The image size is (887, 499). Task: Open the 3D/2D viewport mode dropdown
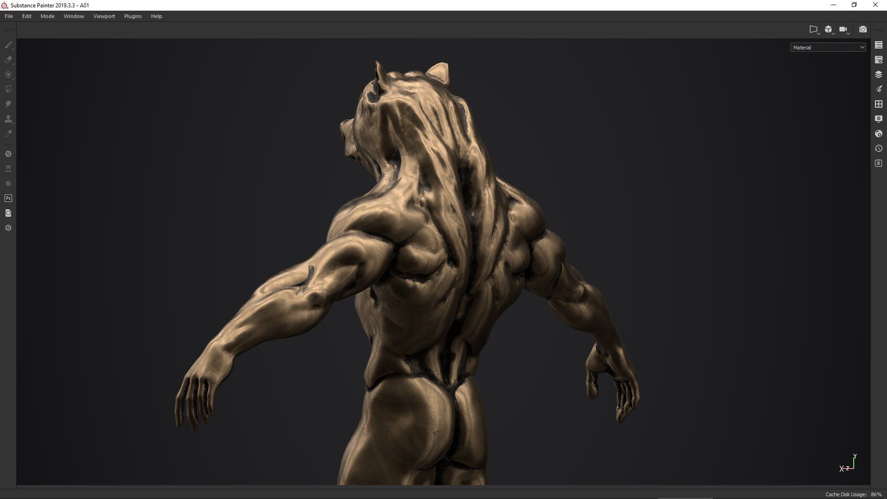click(829, 30)
